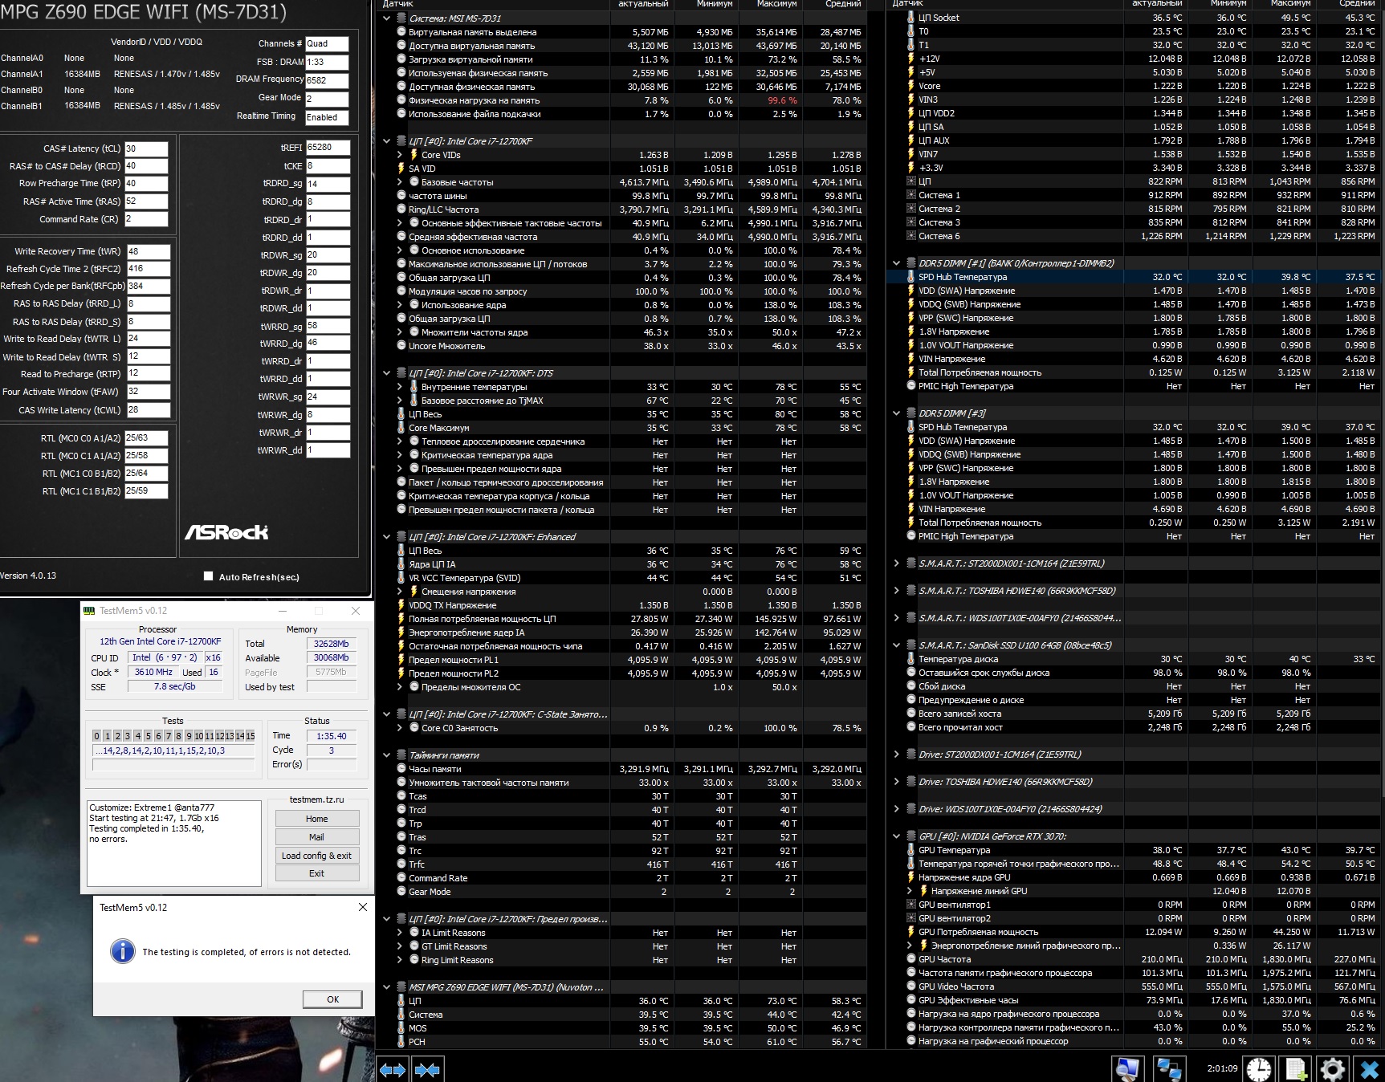Click the fan icon beside GPU вентилятор1
1385x1082 pixels.
[x=910, y=905]
